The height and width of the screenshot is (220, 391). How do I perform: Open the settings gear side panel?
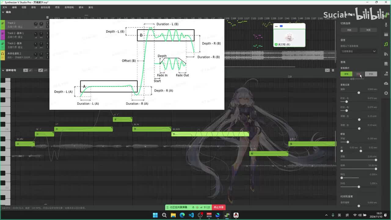386,93
